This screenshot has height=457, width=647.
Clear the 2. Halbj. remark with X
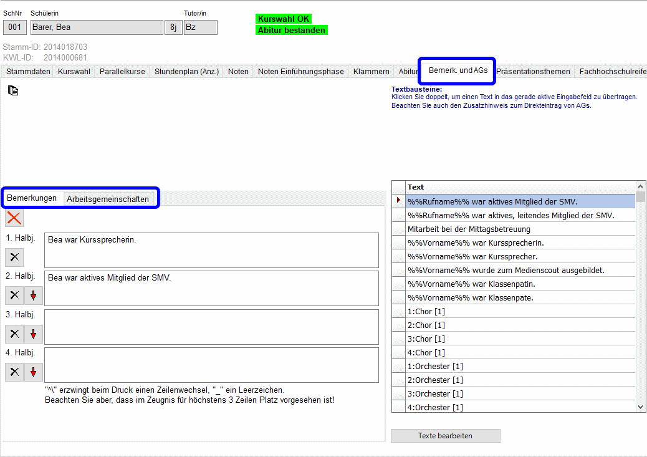14,296
